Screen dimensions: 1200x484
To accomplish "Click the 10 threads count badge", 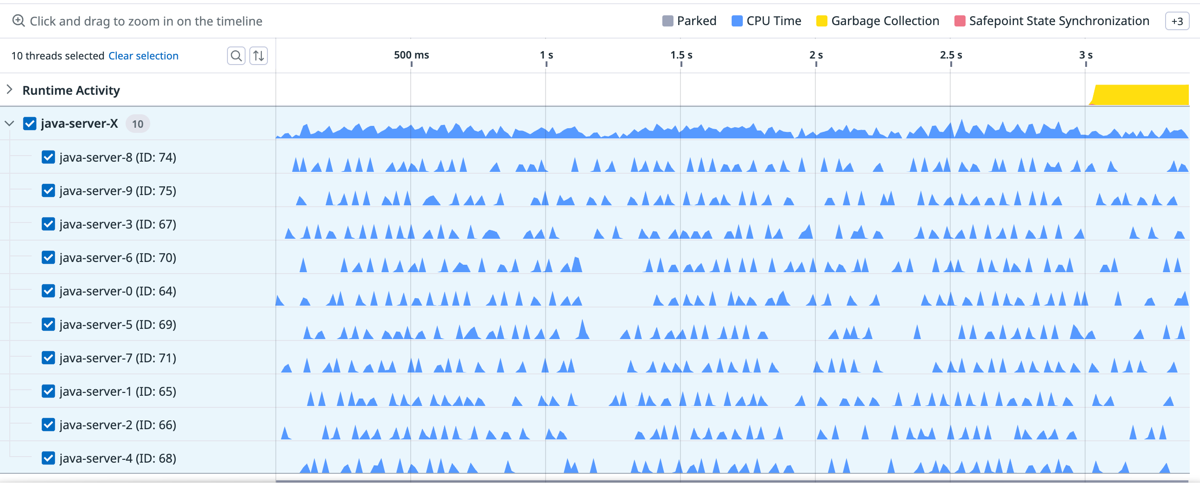I will [x=137, y=124].
